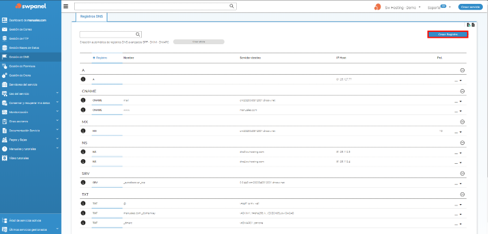The width and height of the screenshot is (488, 234).
Task: Open info icon for CNAME mail record
Action: pos(83,100)
